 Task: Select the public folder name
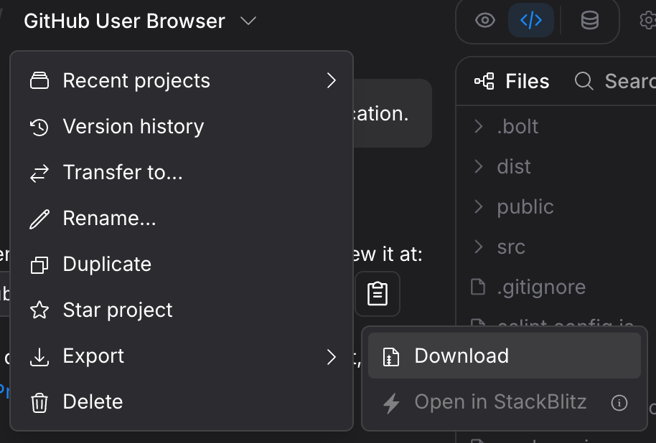click(x=525, y=207)
